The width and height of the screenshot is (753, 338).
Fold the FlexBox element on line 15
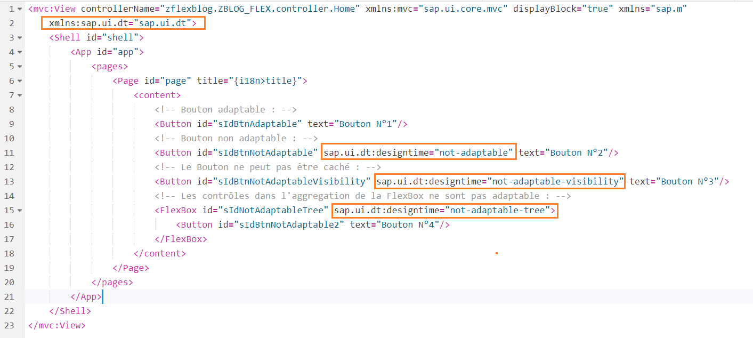coord(20,211)
